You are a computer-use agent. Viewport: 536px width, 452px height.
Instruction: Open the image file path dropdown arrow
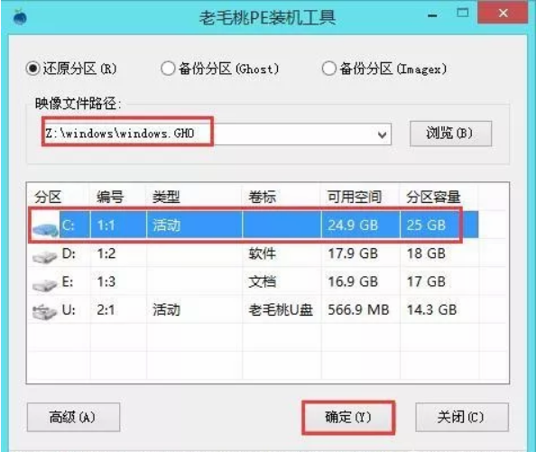point(383,134)
